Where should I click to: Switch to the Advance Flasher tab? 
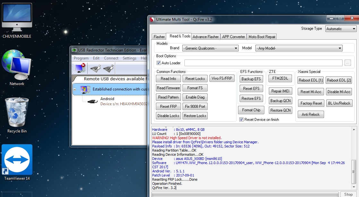[x=206, y=36]
